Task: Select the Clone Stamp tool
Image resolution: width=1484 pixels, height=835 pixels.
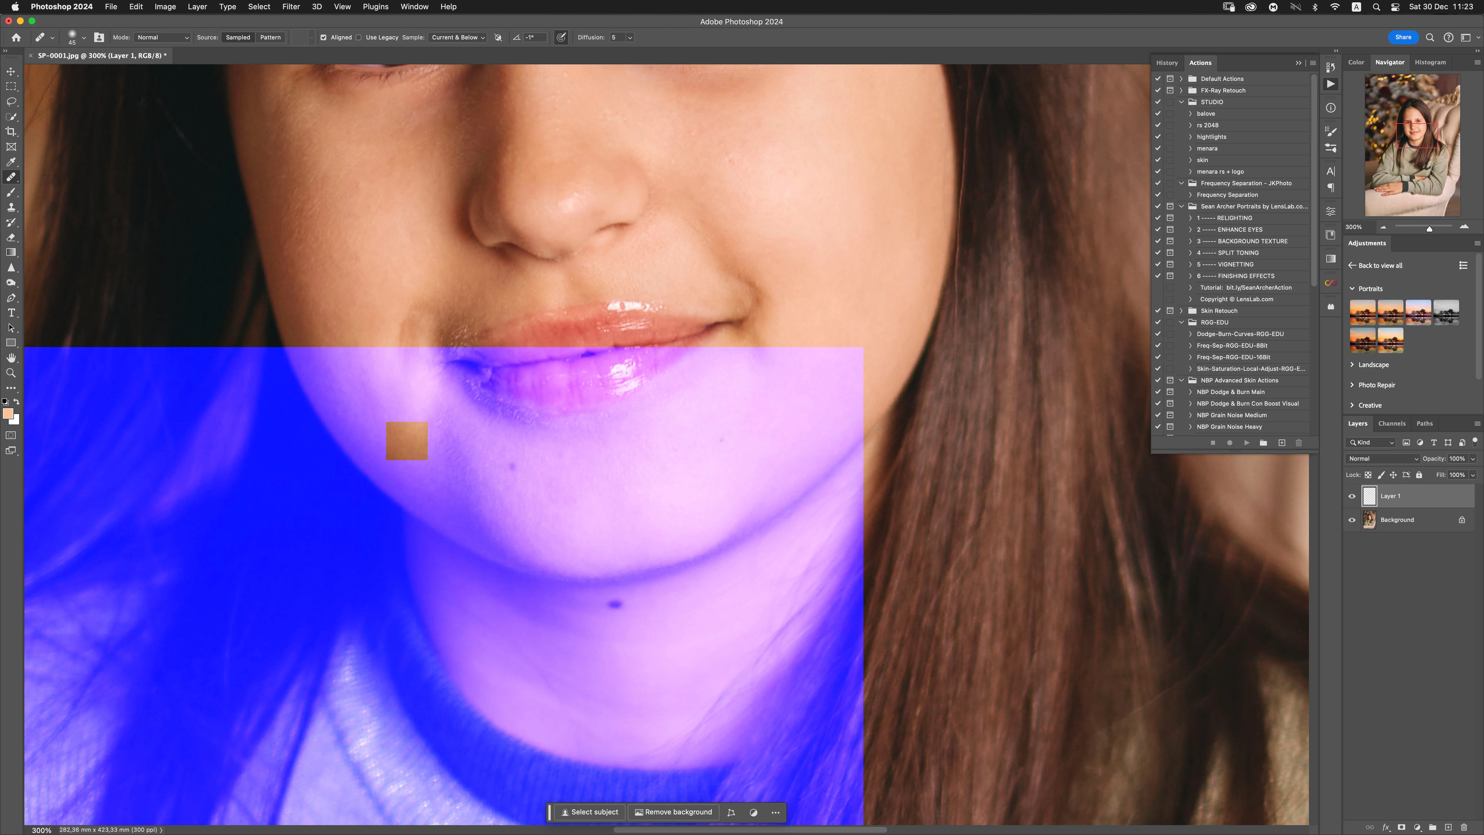Action: (x=11, y=208)
